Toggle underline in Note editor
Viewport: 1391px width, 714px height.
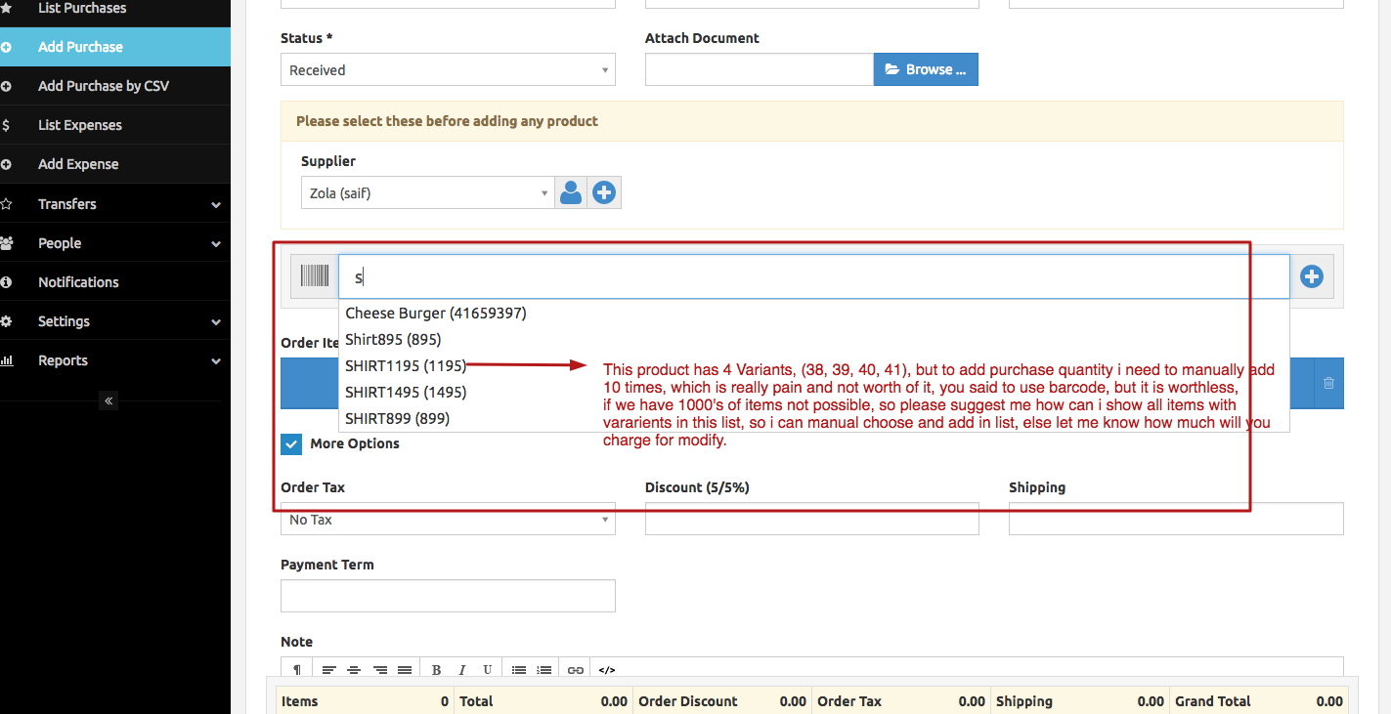click(487, 670)
